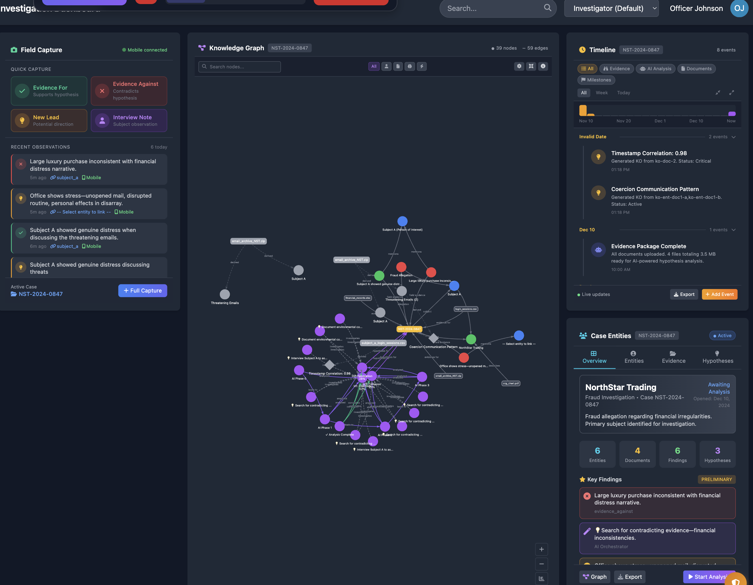Click the Evidence For quick capture button
753x585 pixels.
click(x=49, y=91)
